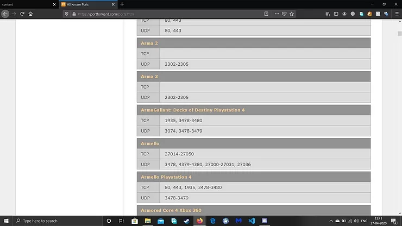Image resolution: width=402 pixels, height=226 pixels.
Task: Open tracking protection shield in address bar
Action: tap(67, 14)
